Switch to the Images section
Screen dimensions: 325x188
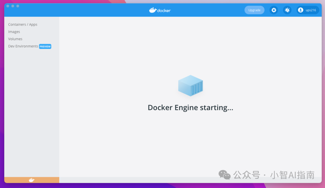(14, 32)
